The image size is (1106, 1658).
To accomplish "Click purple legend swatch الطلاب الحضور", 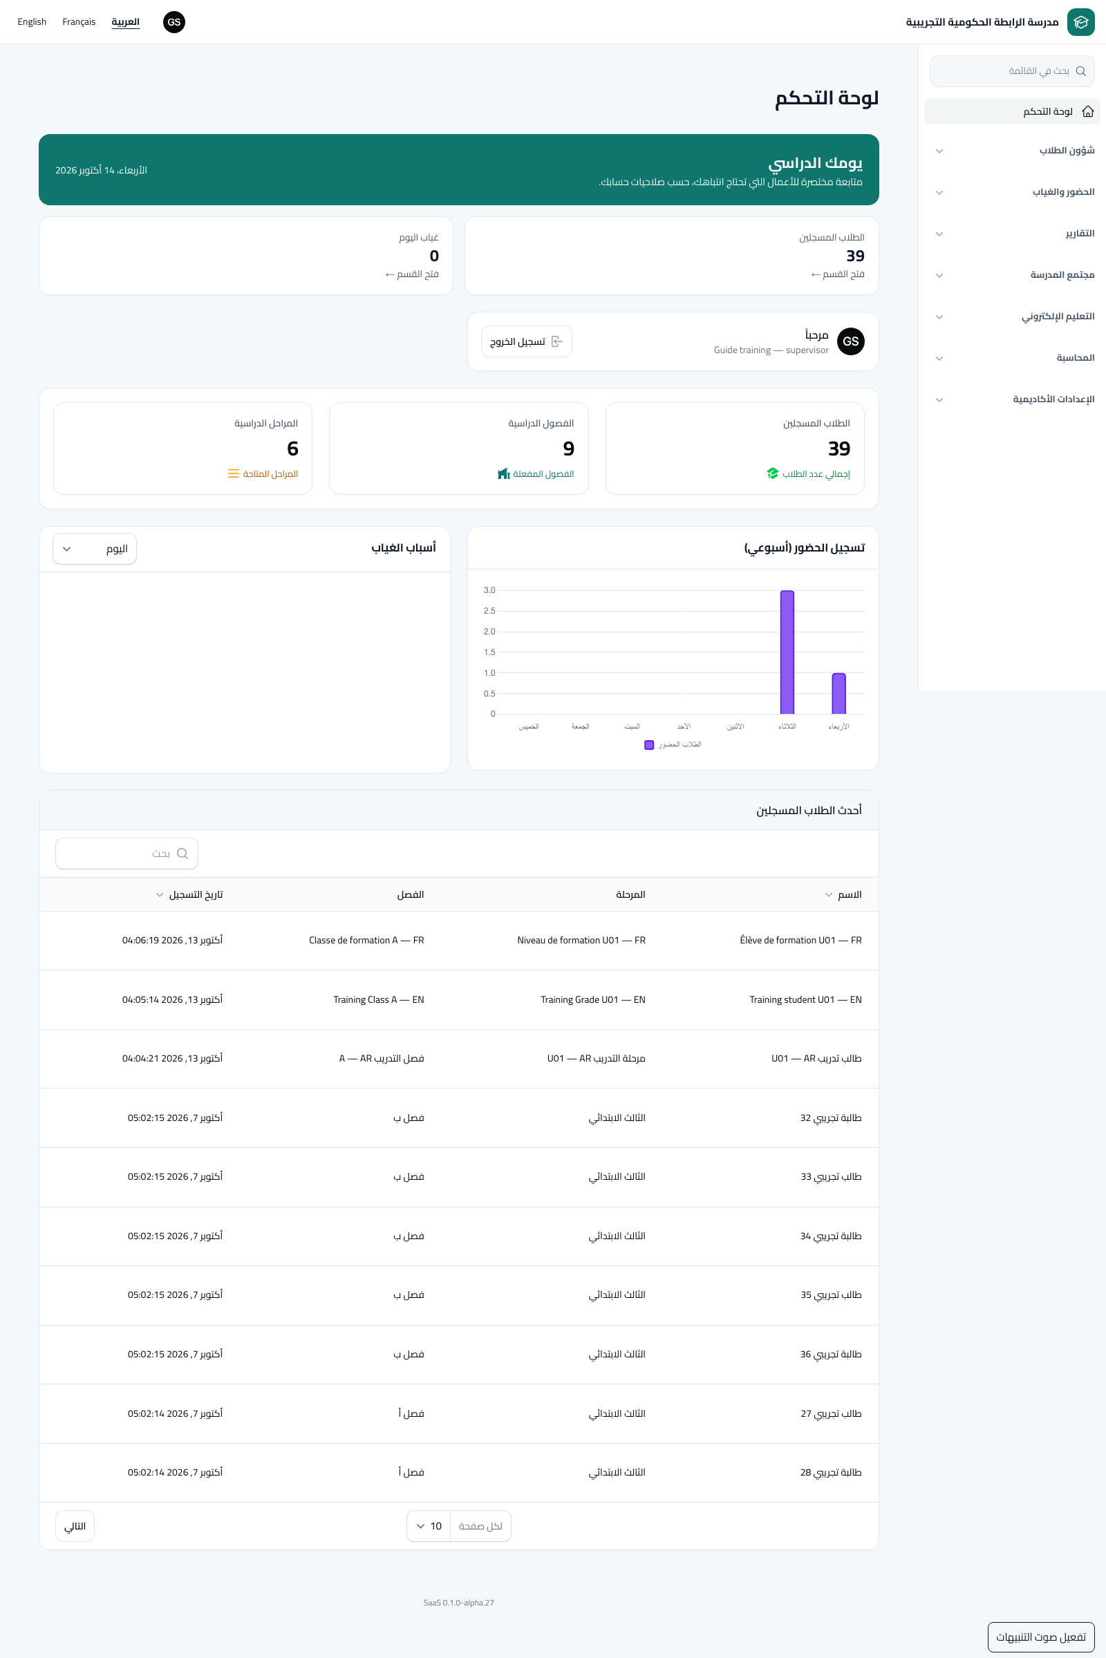I will point(649,745).
